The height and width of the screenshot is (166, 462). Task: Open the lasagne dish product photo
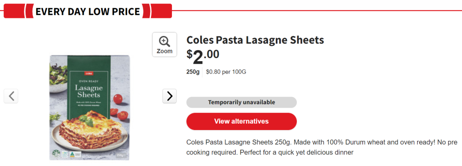coord(89,108)
